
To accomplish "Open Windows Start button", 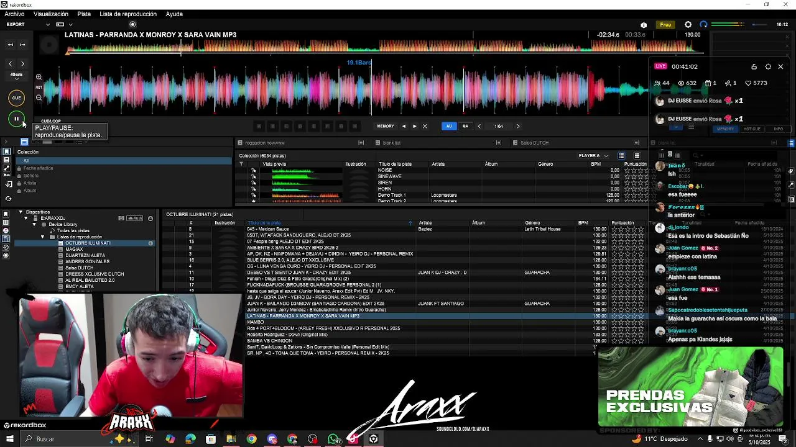I will point(10,439).
